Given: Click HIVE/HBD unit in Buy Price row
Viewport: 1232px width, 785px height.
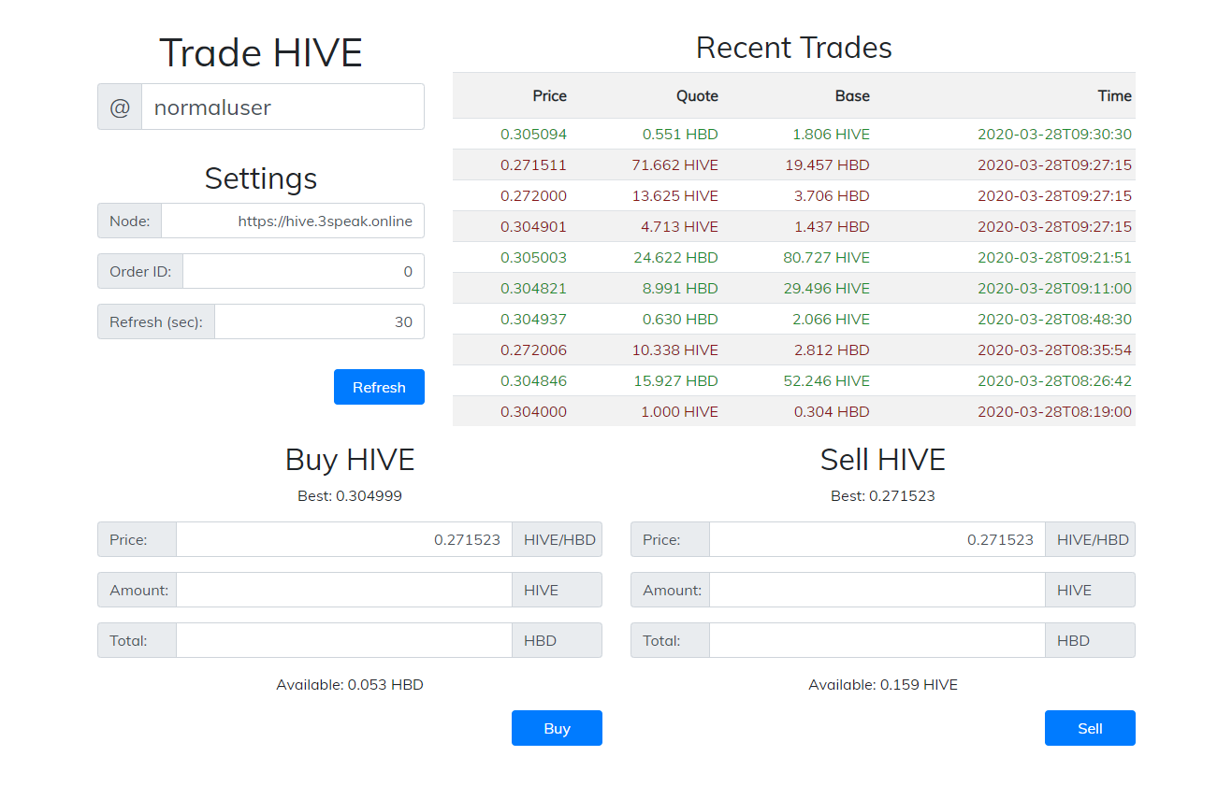Looking at the screenshot, I should click(559, 539).
